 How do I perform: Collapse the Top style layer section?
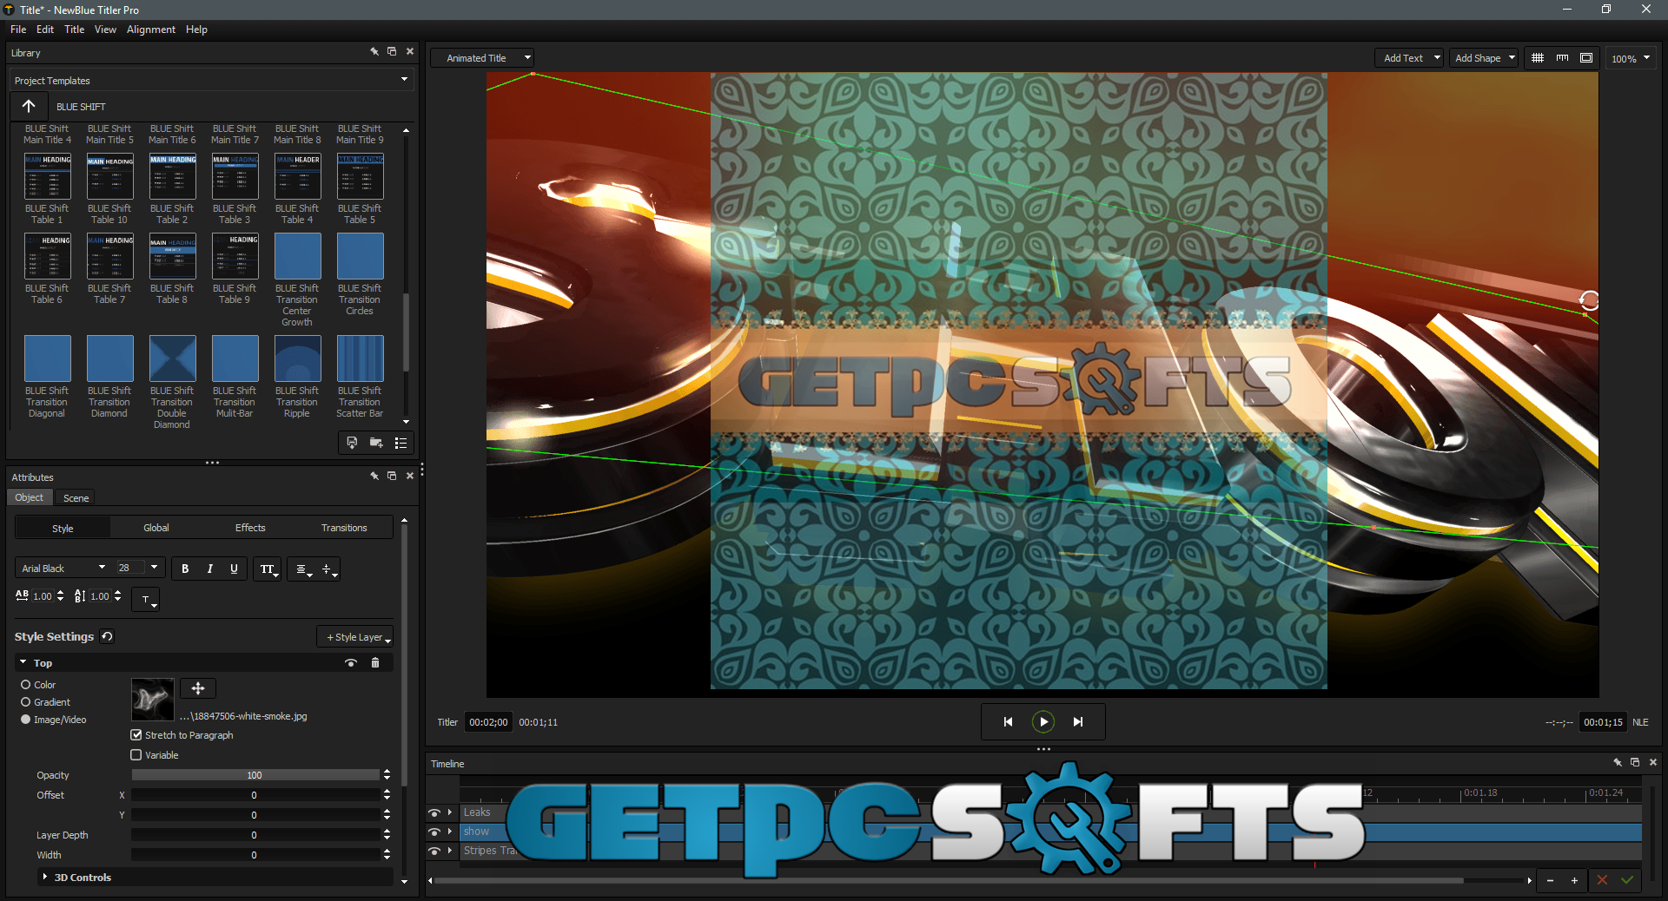click(23, 662)
